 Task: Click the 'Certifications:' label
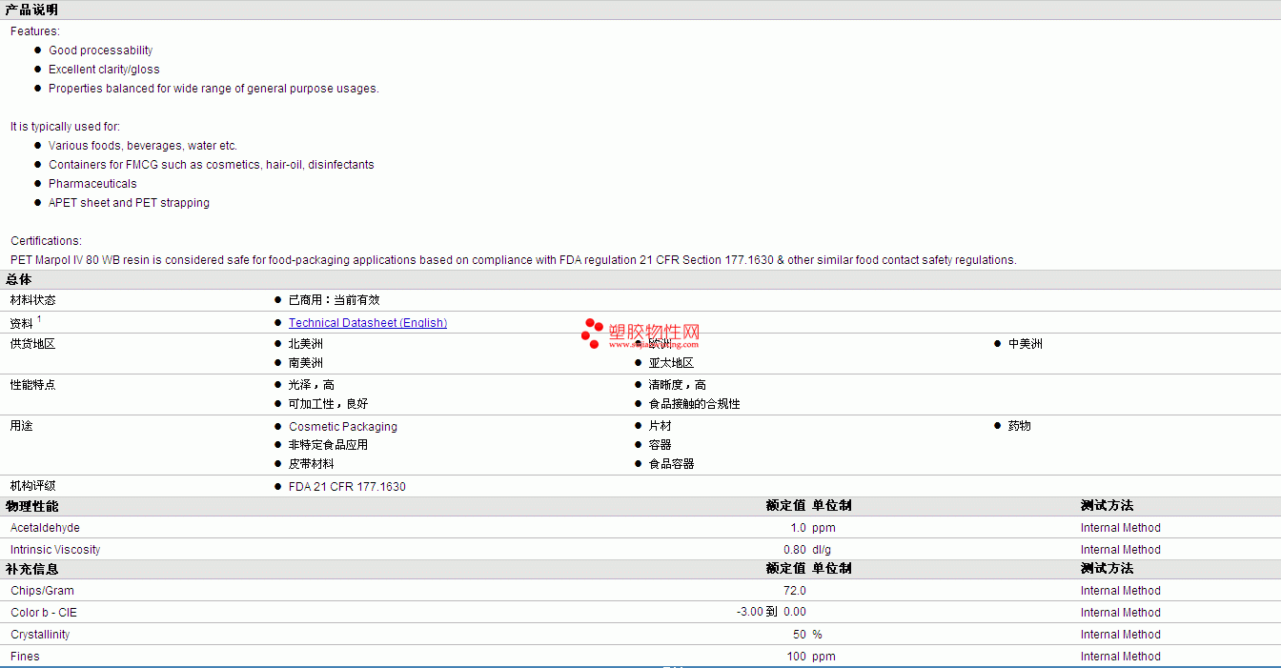point(46,241)
